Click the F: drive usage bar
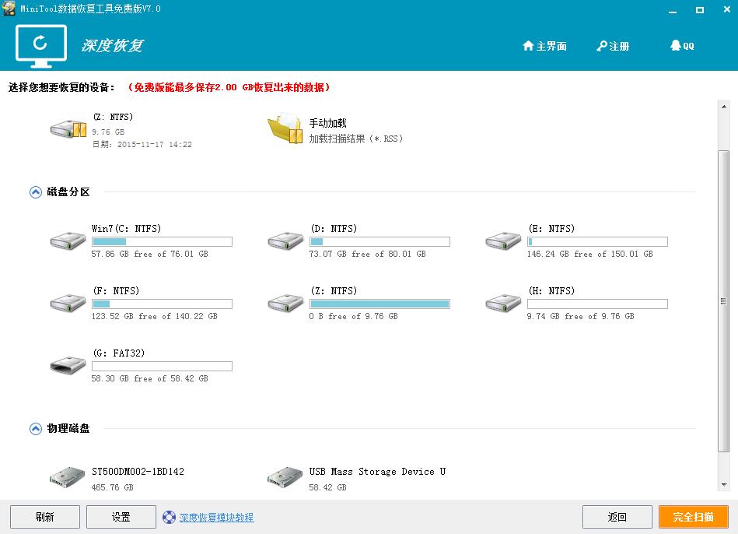The width and height of the screenshot is (738, 534). [162, 304]
